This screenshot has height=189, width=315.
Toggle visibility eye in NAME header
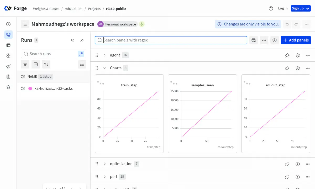(23, 77)
